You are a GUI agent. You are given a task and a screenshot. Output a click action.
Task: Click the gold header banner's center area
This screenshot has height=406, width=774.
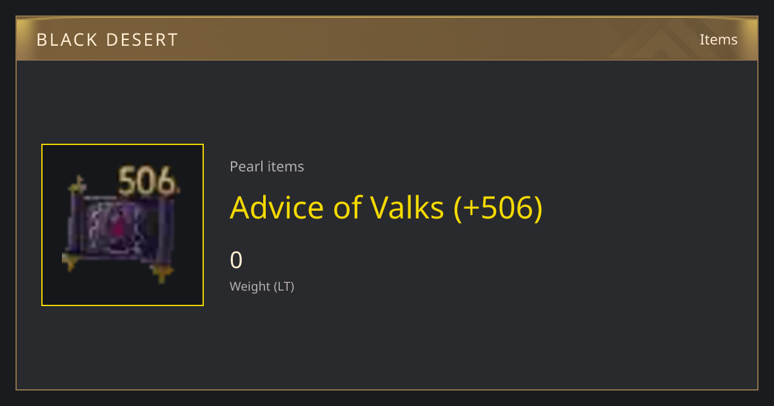click(387, 39)
